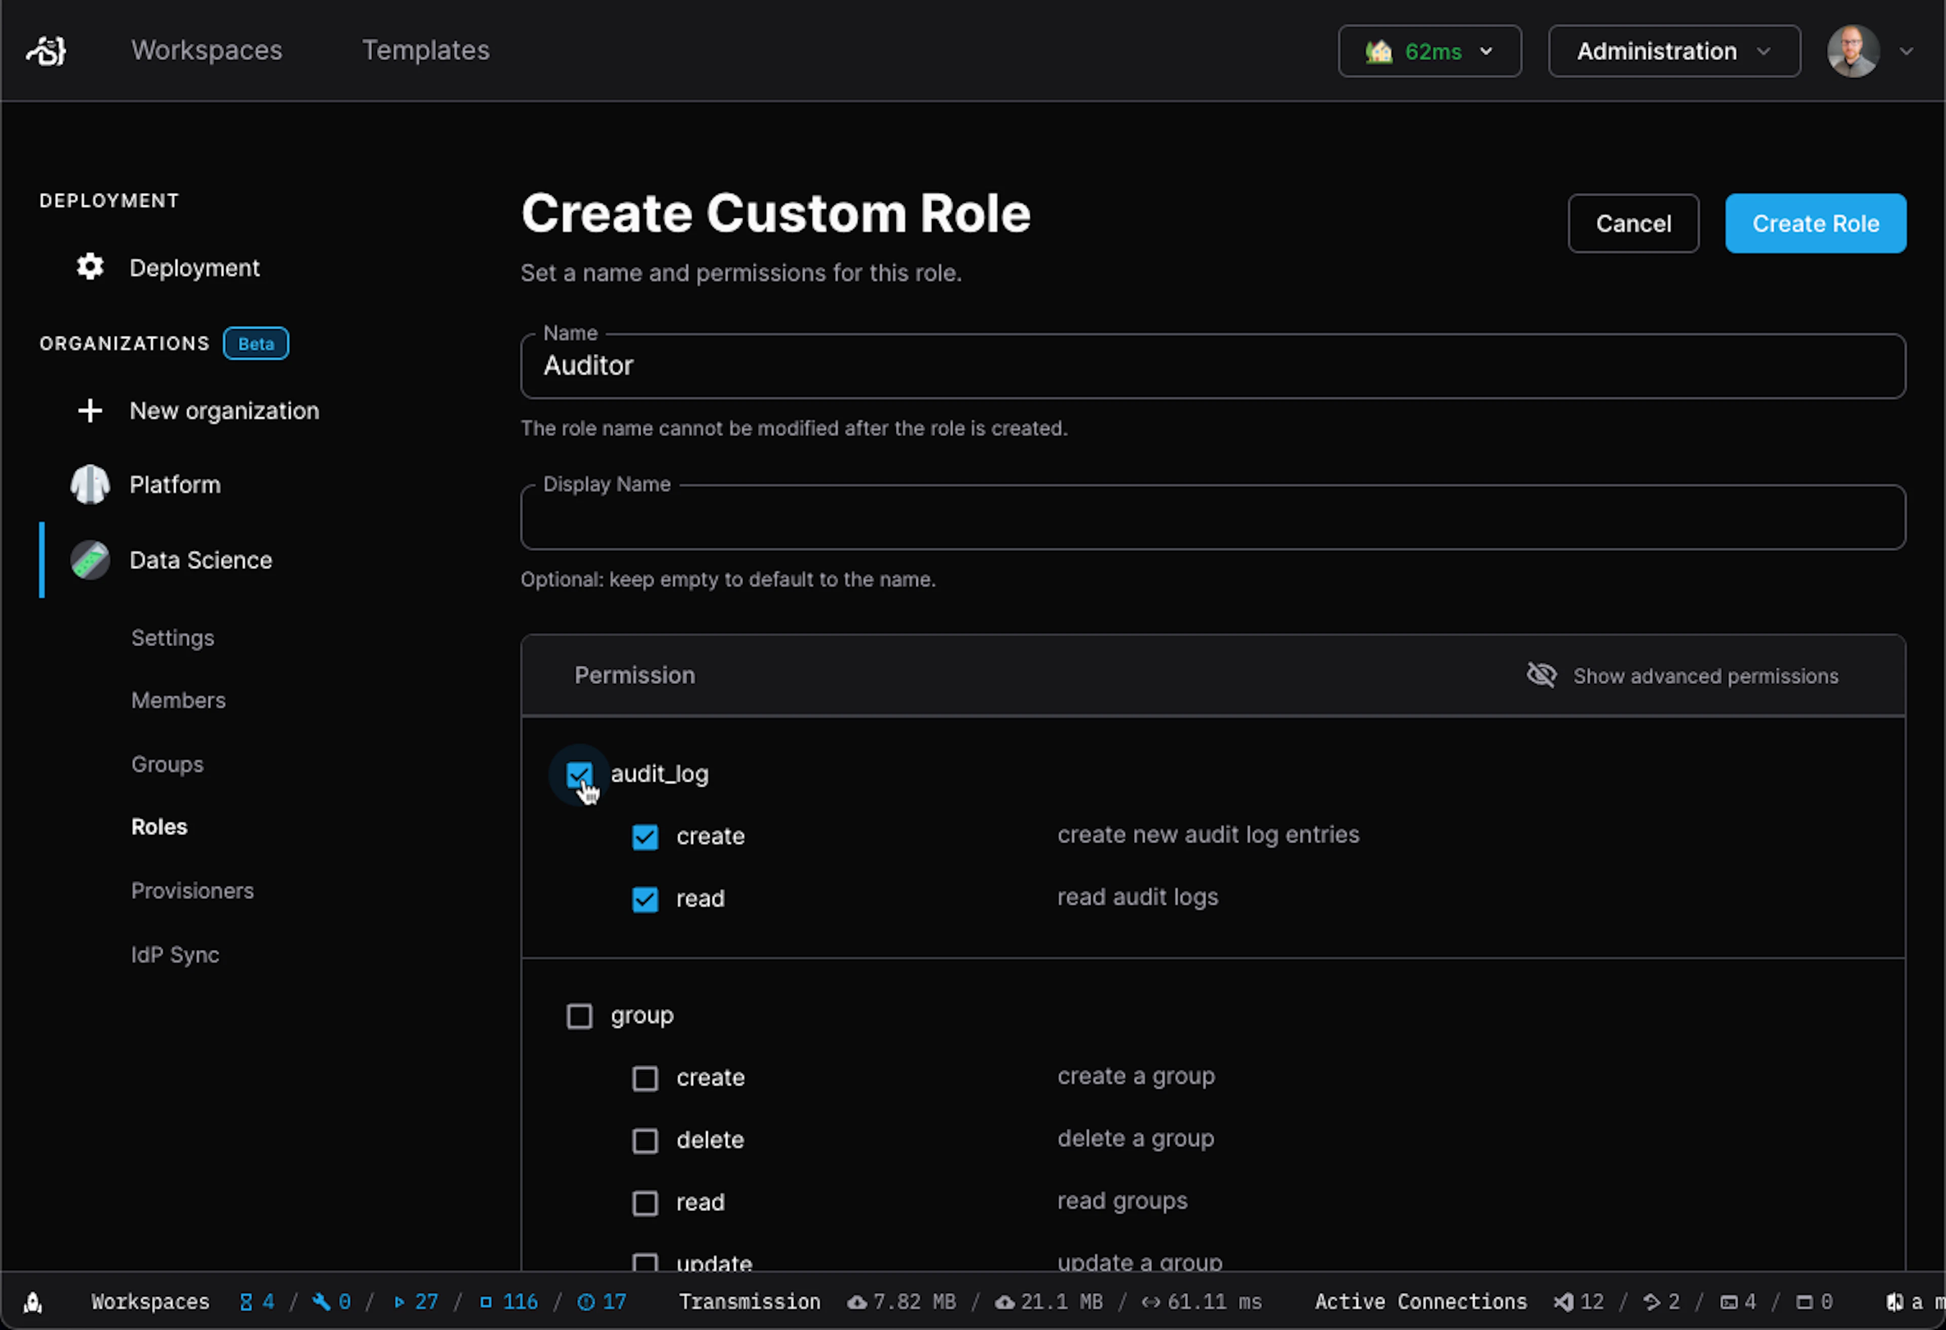Click the hourglass pending workspaces icon

click(246, 1302)
